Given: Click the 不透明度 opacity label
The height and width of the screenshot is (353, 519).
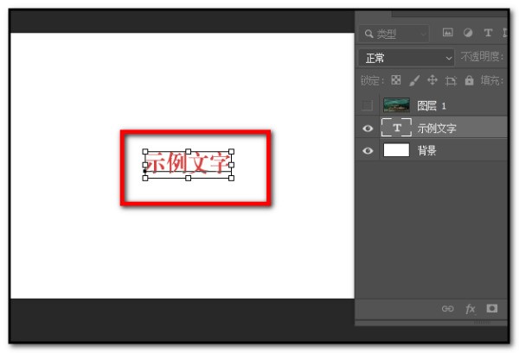Looking at the screenshot, I should [x=482, y=57].
